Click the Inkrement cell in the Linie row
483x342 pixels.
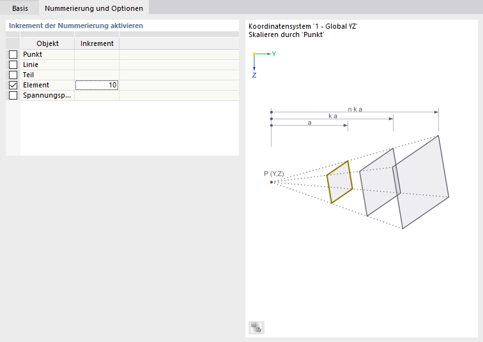click(96, 64)
